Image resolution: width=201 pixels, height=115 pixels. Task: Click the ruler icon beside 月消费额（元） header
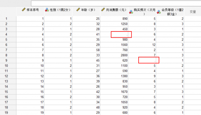103,10
